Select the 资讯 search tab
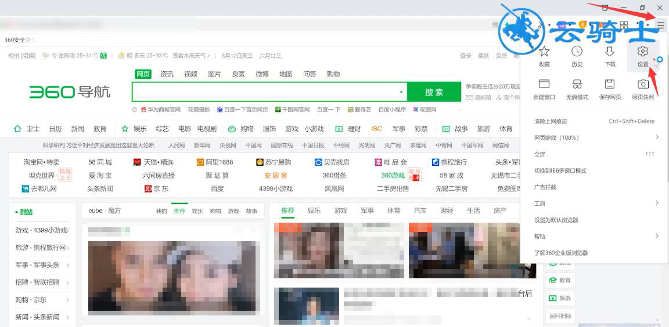 click(167, 74)
